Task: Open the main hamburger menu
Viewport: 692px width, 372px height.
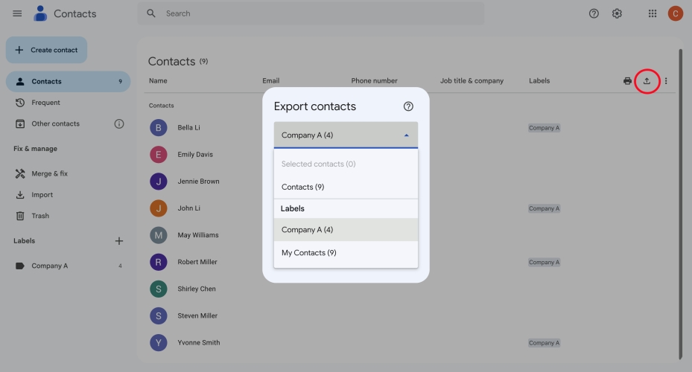Action: [17, 13]
